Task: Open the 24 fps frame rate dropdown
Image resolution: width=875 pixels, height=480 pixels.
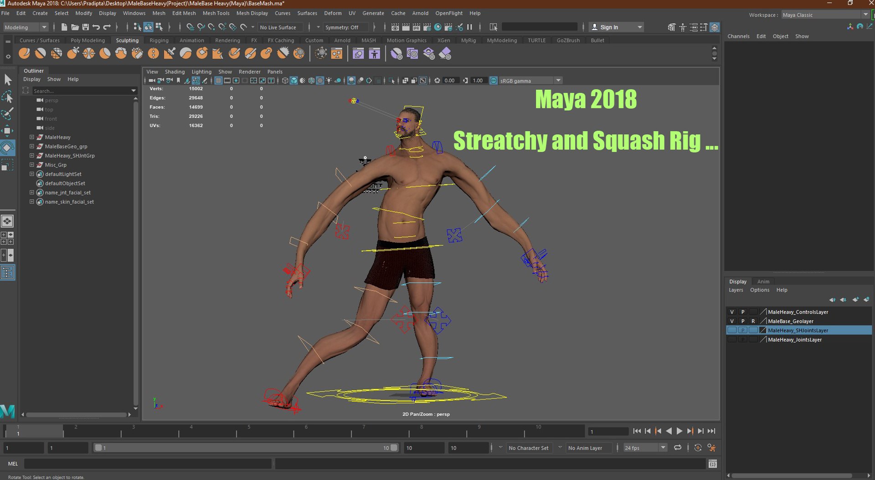Action: 645,448
